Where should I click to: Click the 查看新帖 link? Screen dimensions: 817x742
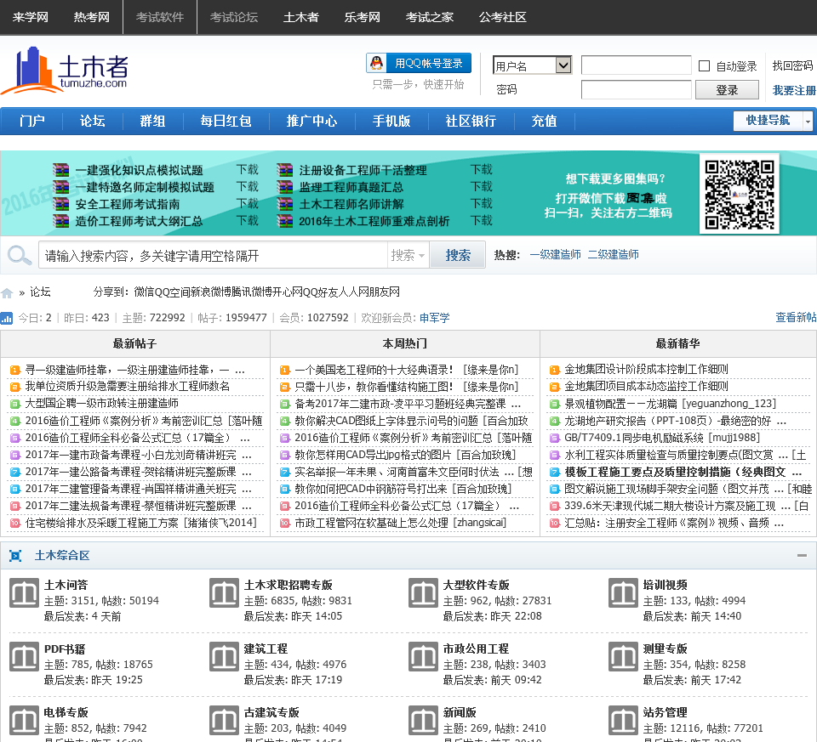[x=795, y=318]
